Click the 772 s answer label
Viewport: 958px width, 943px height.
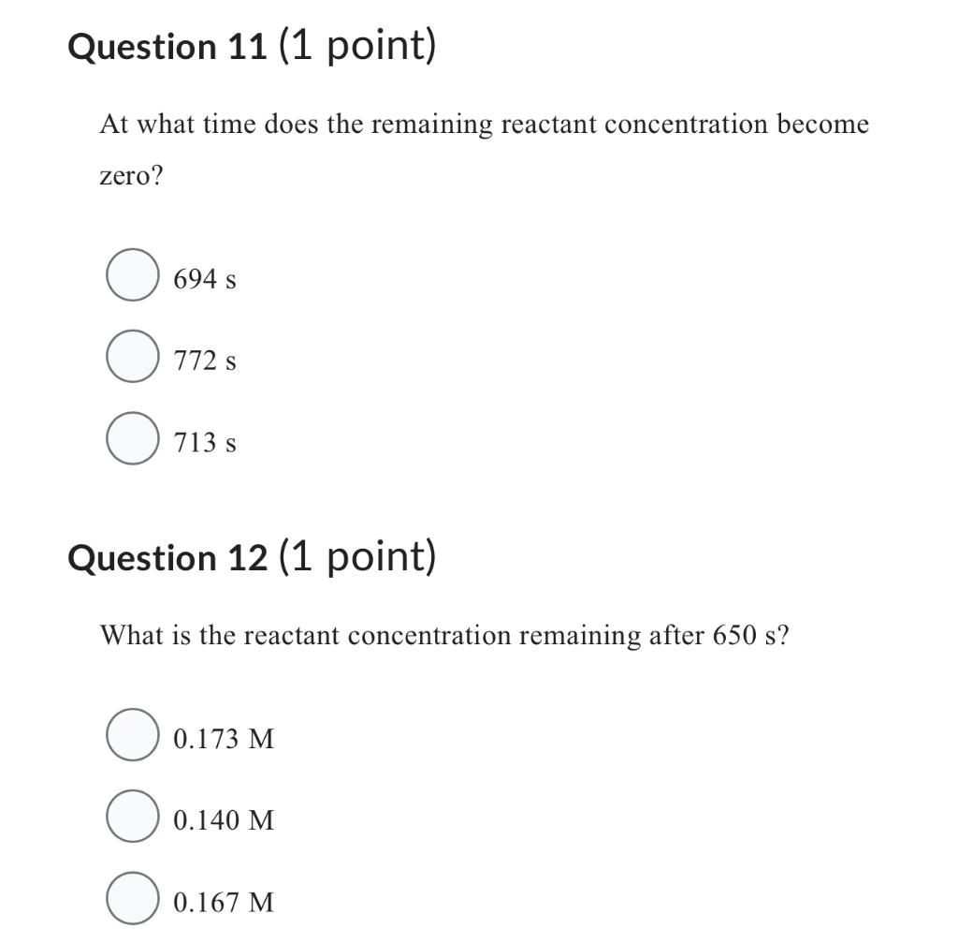pos(205,361)
